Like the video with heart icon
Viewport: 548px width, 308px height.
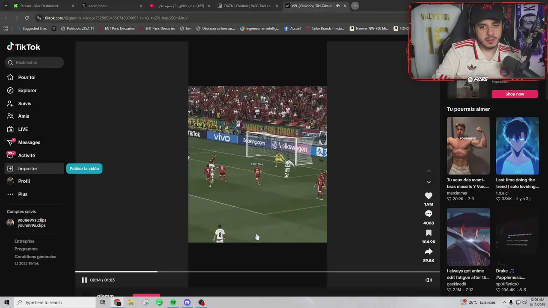(429, 195)
